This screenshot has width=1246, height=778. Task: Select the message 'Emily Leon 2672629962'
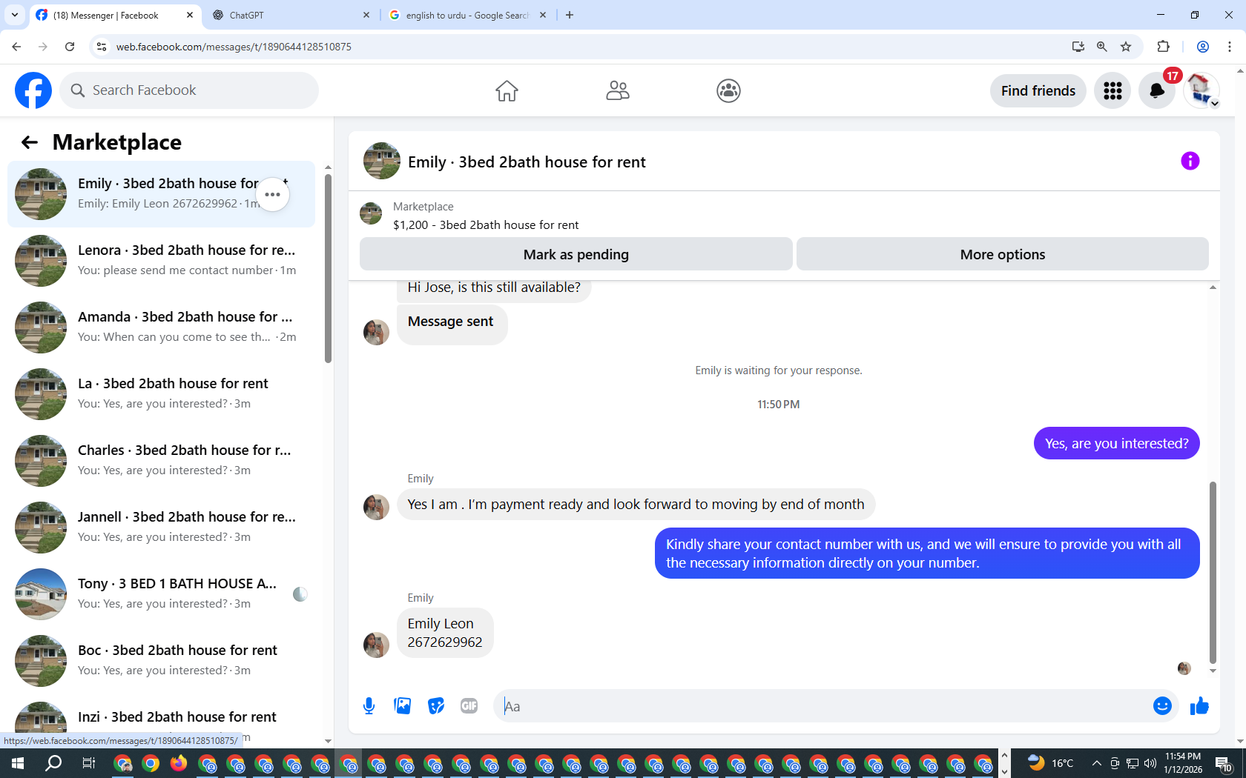tap(445, 633)
